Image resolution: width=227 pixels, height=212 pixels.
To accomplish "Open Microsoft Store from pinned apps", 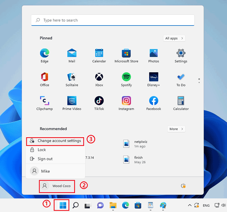I will tap(126, 56).
